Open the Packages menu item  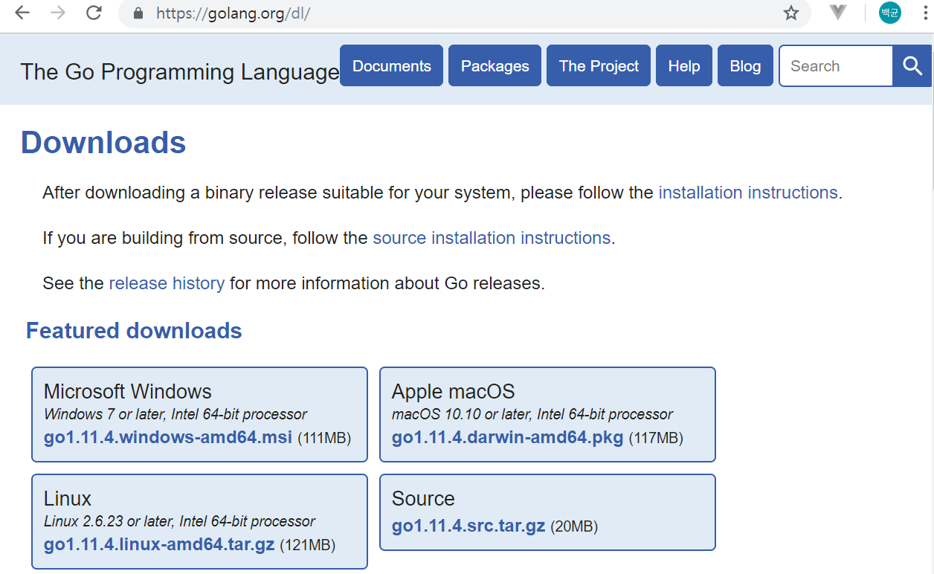pyautogui.click(x=495, y=66)
